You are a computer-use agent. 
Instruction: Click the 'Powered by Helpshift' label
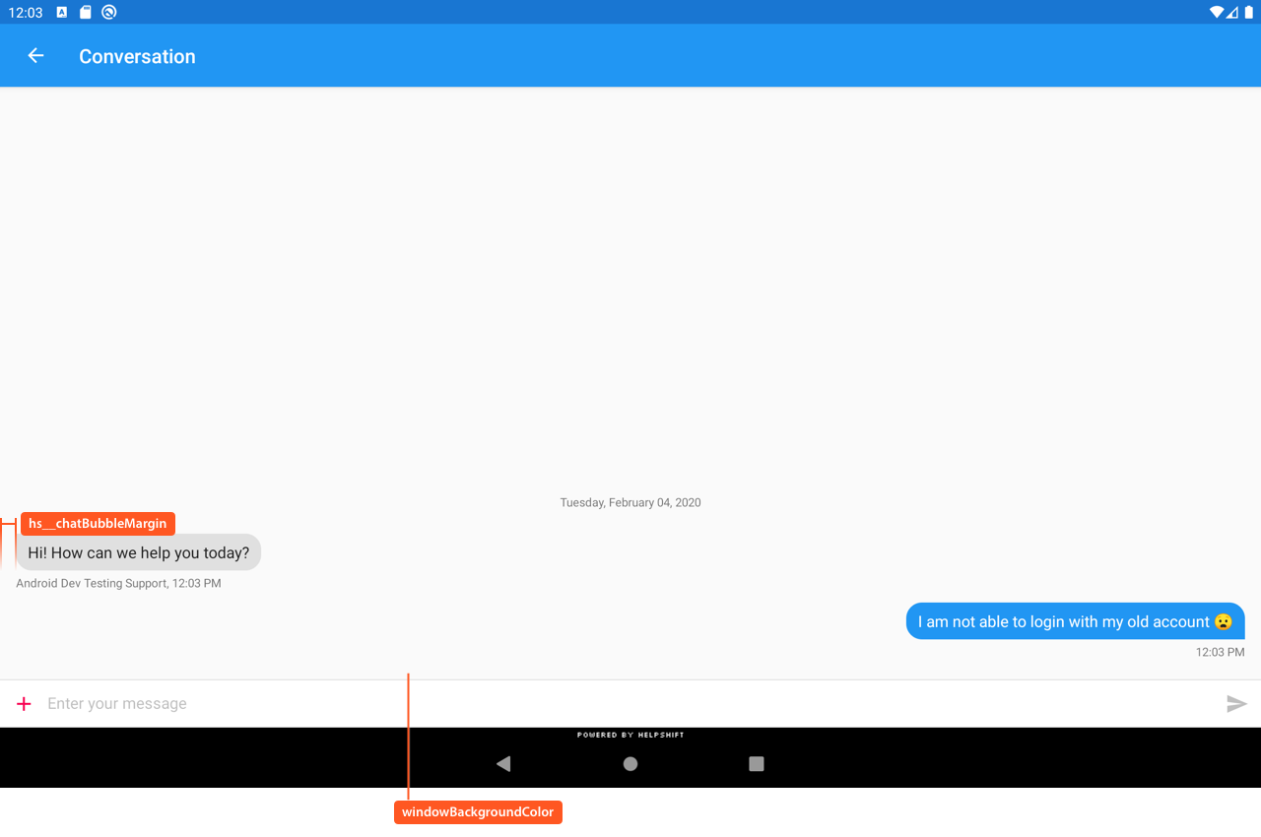pos(630,735)
